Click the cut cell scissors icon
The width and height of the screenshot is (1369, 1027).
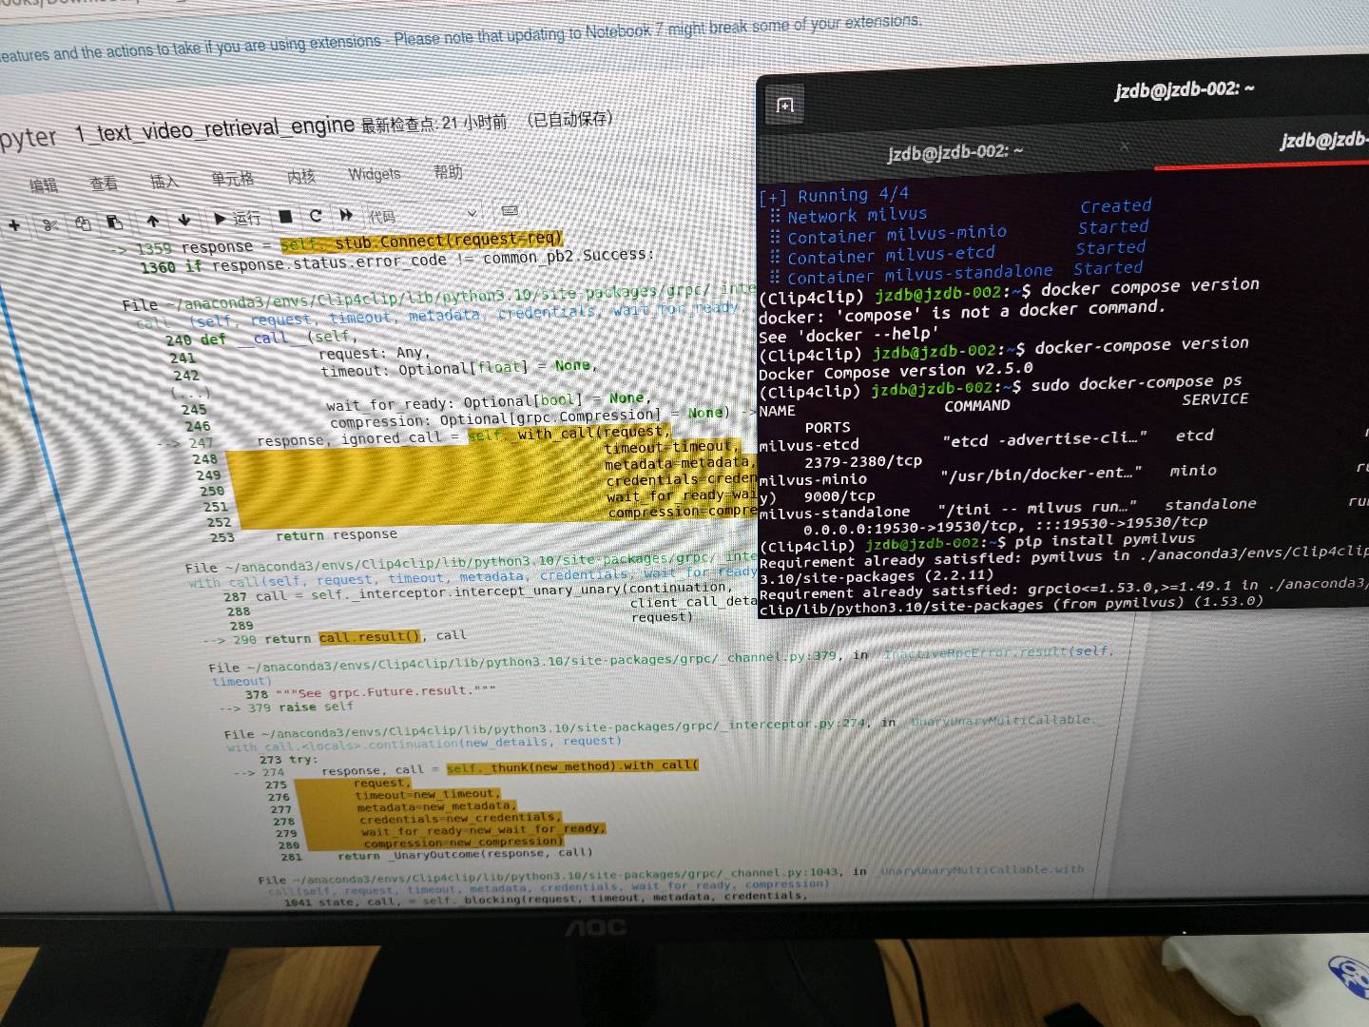pyautogui.click(x=49, y=224)
